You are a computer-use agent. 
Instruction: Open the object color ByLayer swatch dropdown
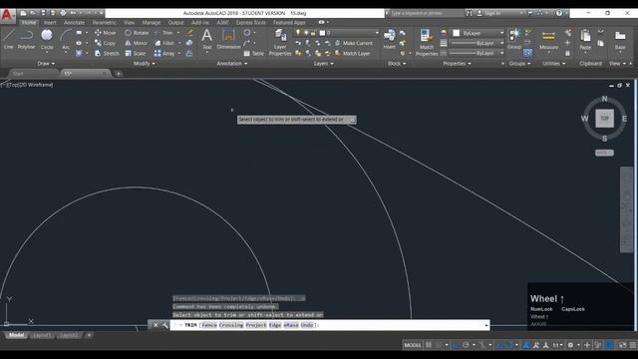pos(478,33)
